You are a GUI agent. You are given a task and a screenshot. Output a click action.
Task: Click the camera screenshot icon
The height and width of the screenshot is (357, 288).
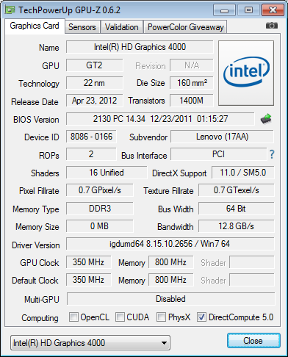pos(272,26)
